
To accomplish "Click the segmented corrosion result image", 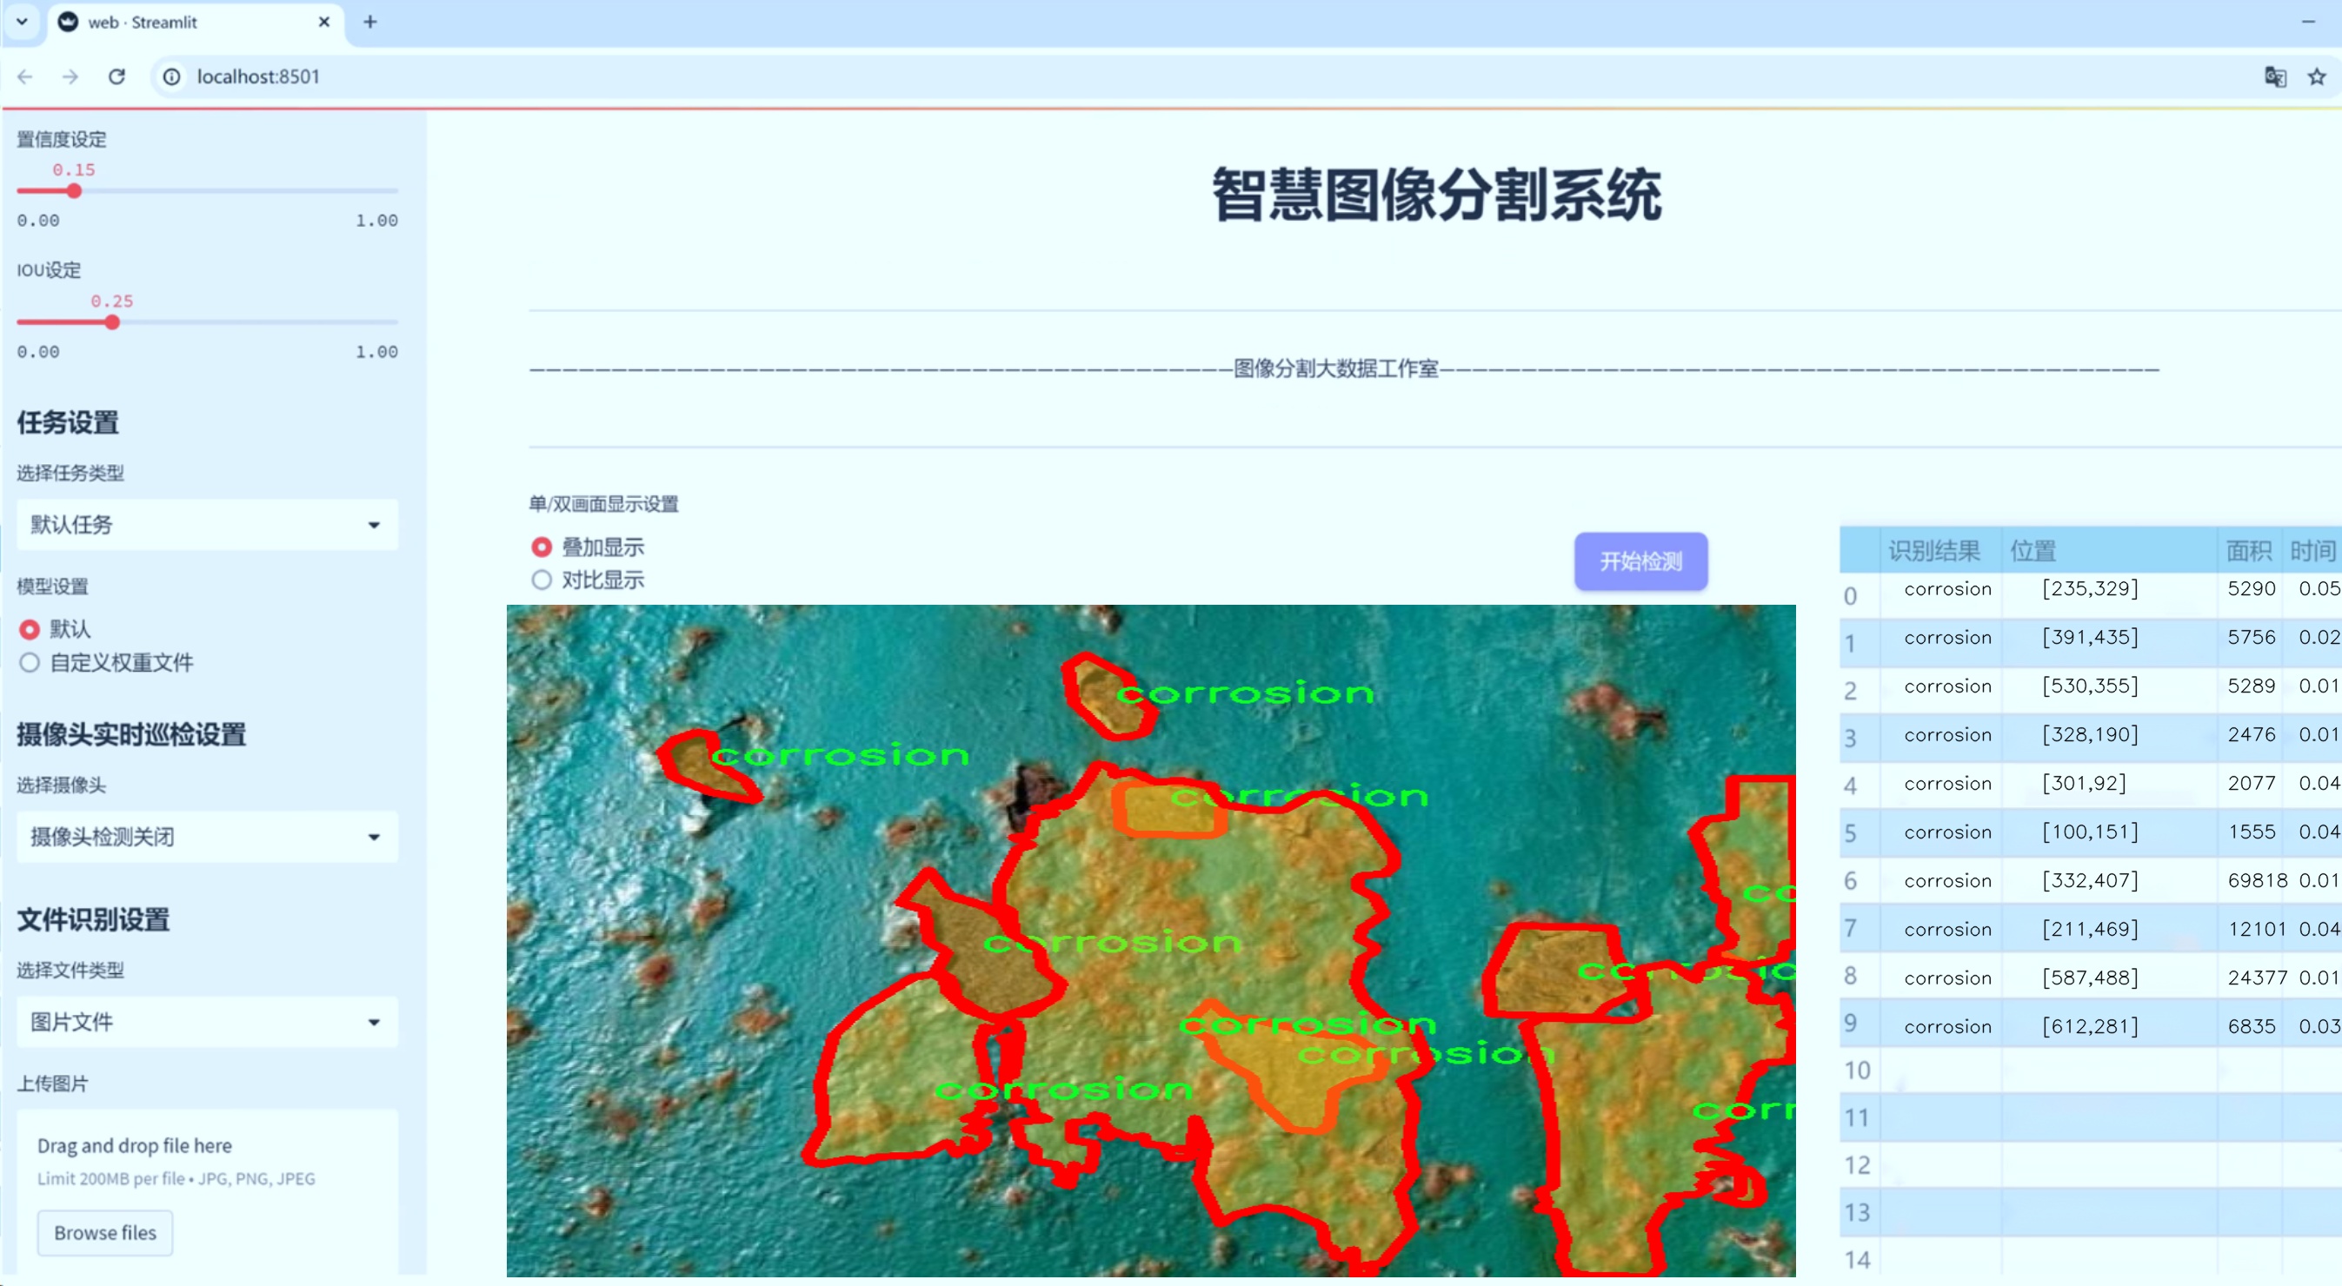I will pos(1151,939).
